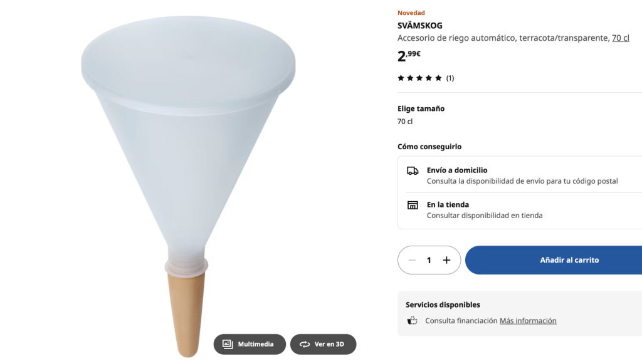Click the Elige tamaño 70 cl selection

click(x=405, y=122)
